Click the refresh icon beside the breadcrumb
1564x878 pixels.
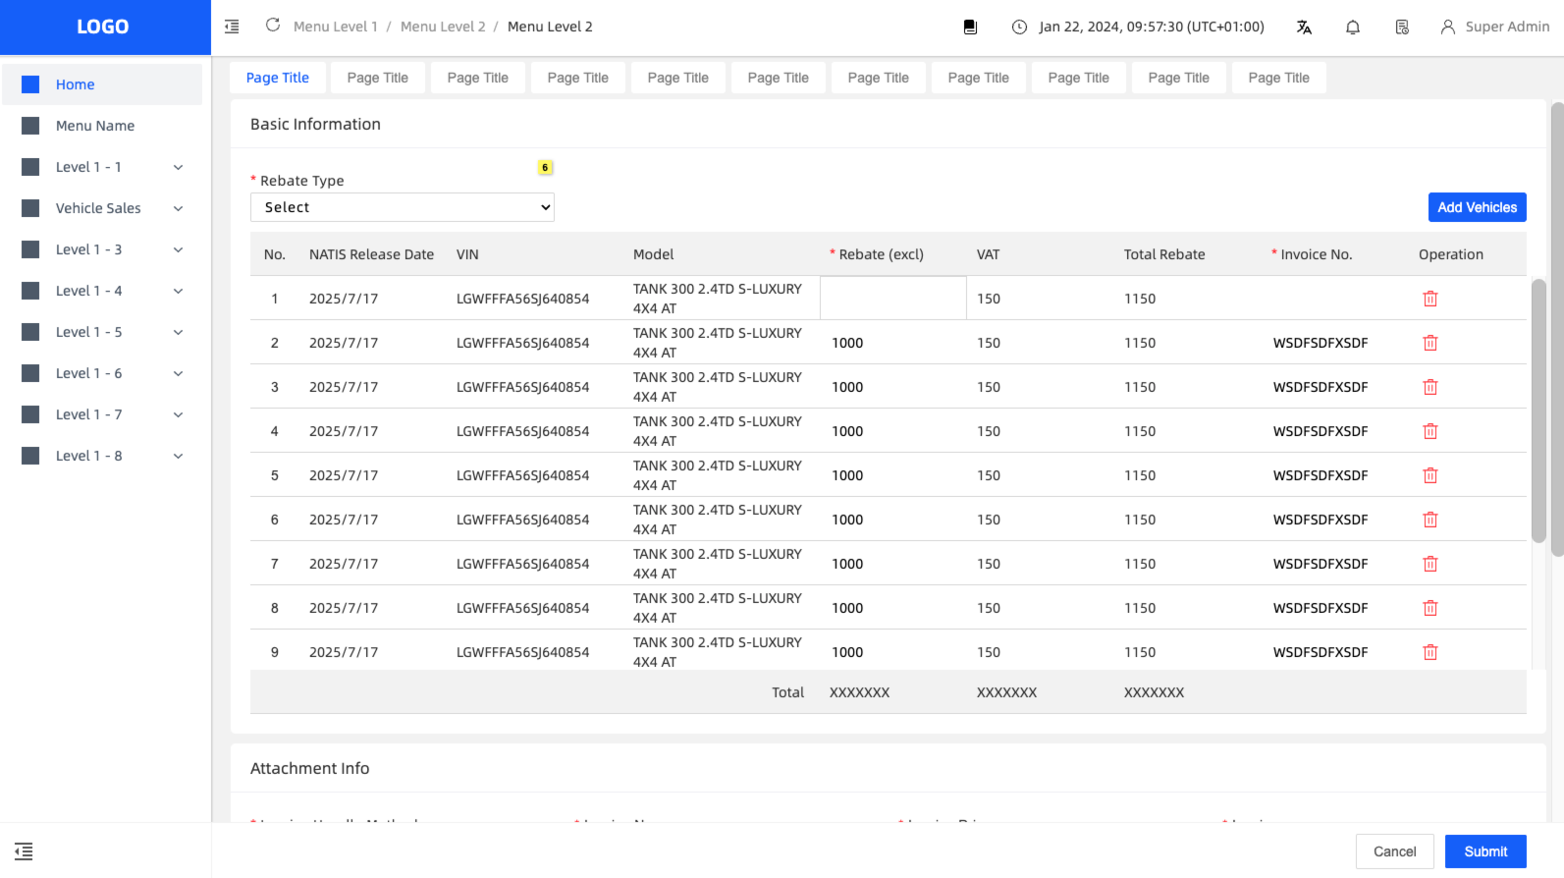coord(273,26)
